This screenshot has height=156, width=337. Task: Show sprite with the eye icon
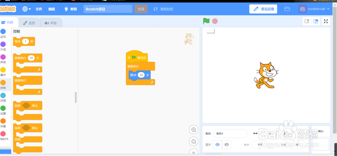point(217,145)
